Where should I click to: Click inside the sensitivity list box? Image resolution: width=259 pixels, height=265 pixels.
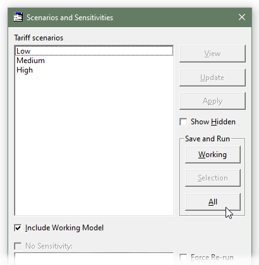click(94, 259)
